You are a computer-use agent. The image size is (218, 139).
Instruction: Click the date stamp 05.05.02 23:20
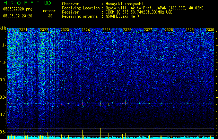point(18,16)
